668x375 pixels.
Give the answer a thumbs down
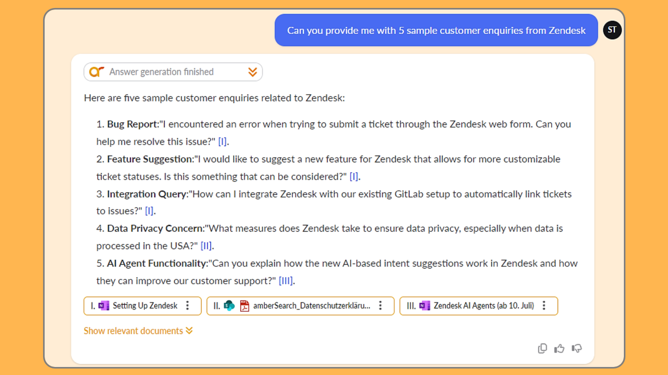point(577,348)
